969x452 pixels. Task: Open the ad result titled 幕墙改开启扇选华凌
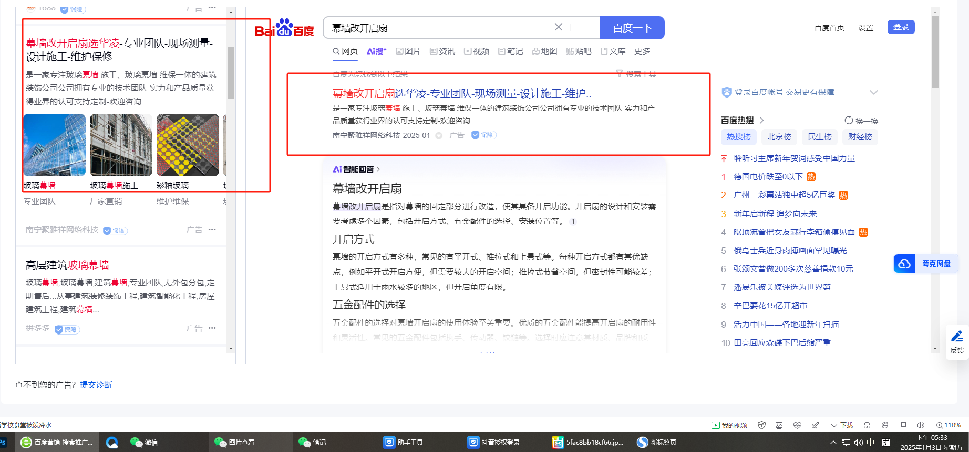462,93
